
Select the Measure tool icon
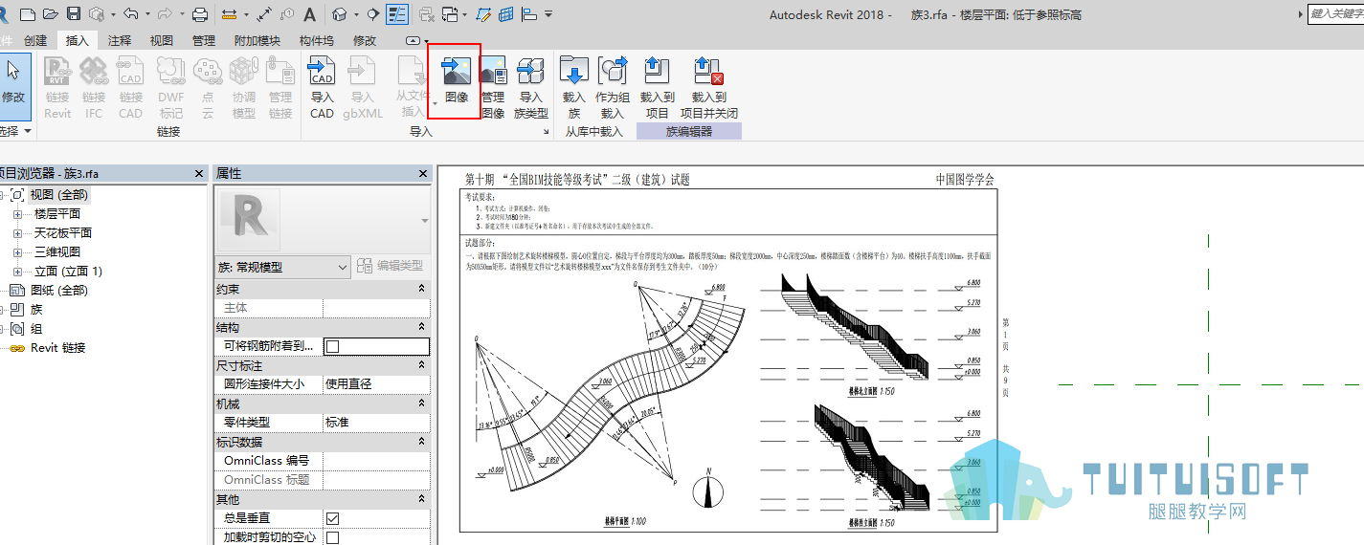[x=229, y=14]
